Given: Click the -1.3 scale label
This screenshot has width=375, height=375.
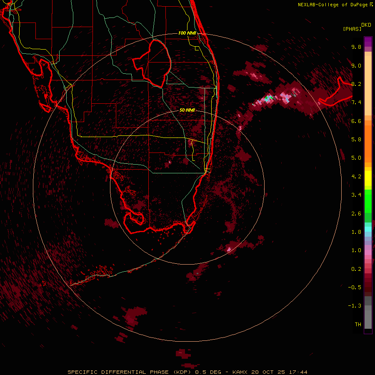Looking at the screenshot, I should tap(355, 306).
